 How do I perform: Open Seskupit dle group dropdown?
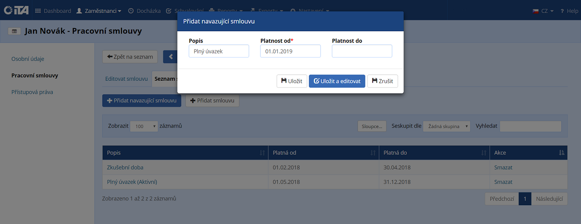point(446,126)
